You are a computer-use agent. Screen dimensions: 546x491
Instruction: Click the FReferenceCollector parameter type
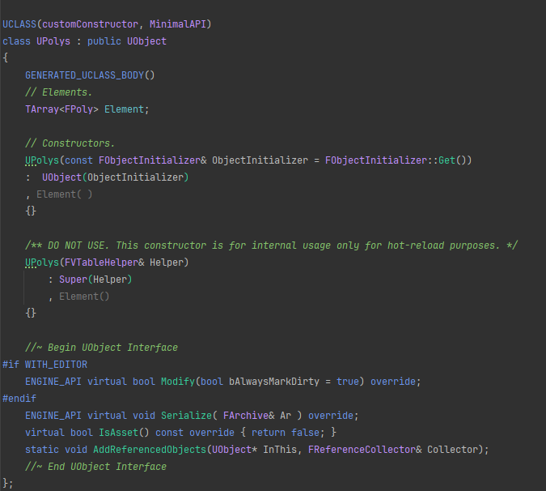pyautogui.click(x=362, y=450)
